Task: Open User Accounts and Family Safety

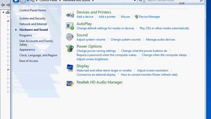Action: 36,43
